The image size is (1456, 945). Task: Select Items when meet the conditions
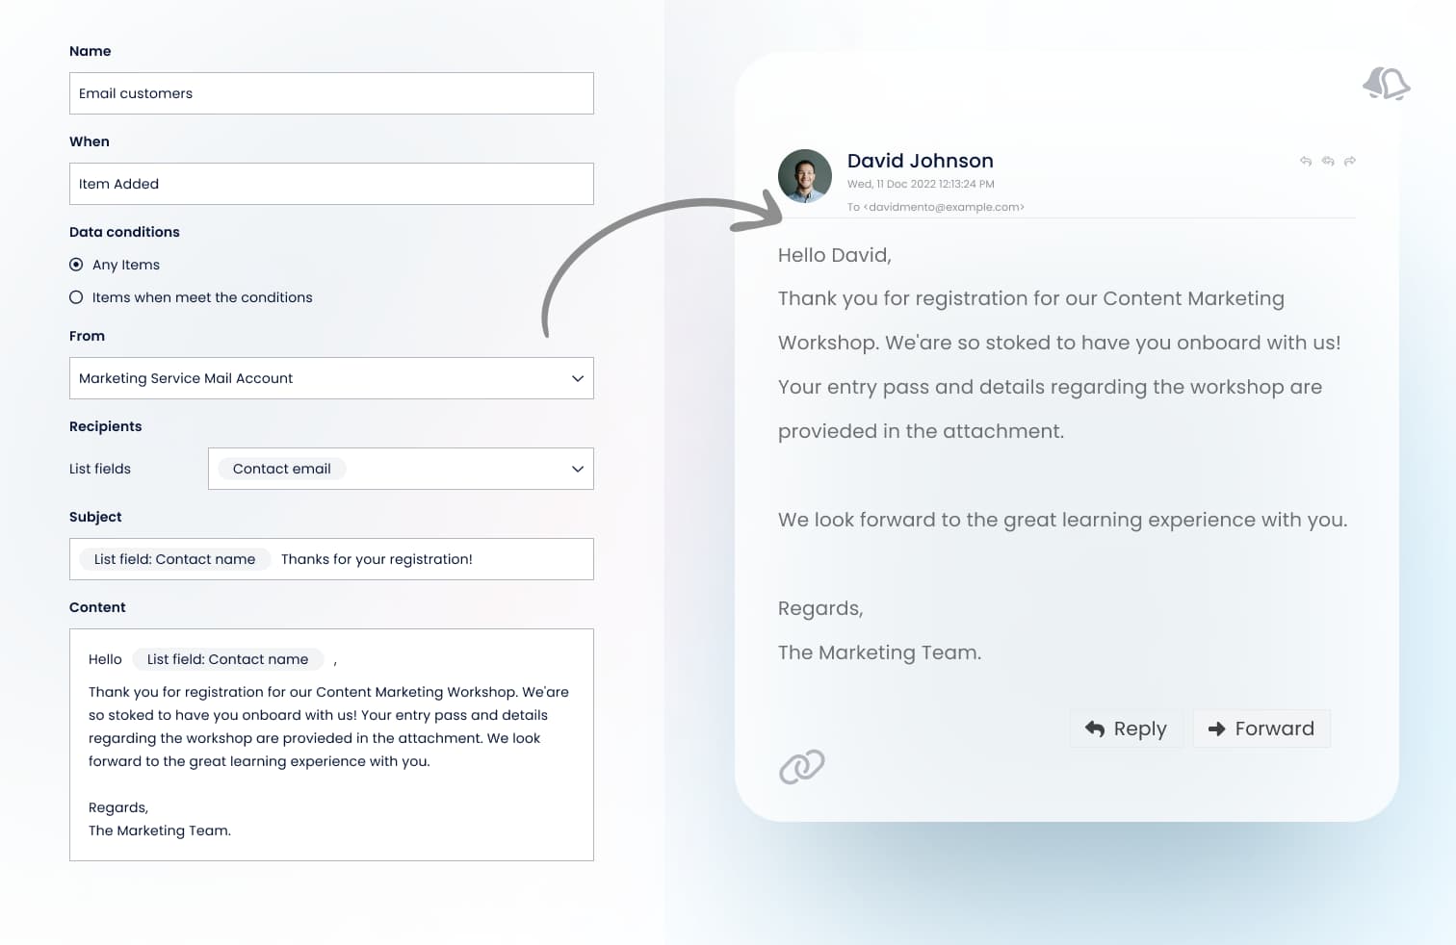[x=76, y=297]
